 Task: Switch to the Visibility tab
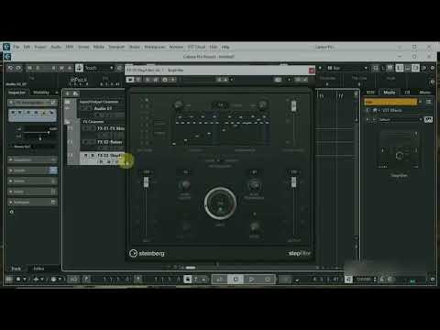coord(41,93)
